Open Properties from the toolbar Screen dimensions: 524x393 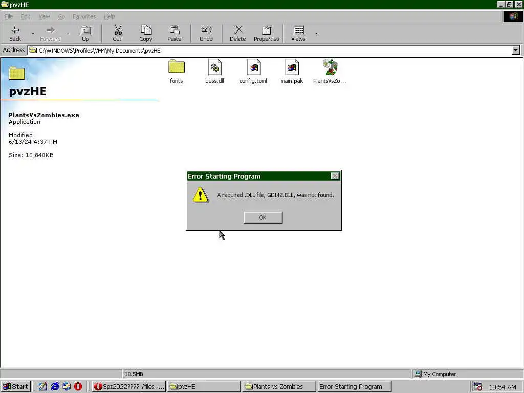pos(266,33)
